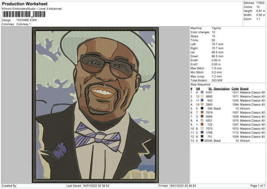Click 'Printed: 18/01/2022 00.38.54' footer
This screenshot has width=267, height=189.
click(x=177, y=185)
